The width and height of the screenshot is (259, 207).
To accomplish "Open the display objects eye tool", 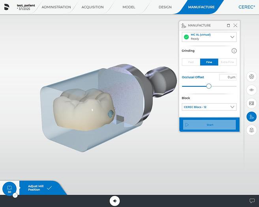I will point(251,90).
